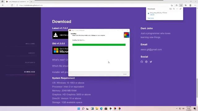The image size is (198, 111).
Task: Click the Setup dialog title bar icon
Action: coord(70,30)
